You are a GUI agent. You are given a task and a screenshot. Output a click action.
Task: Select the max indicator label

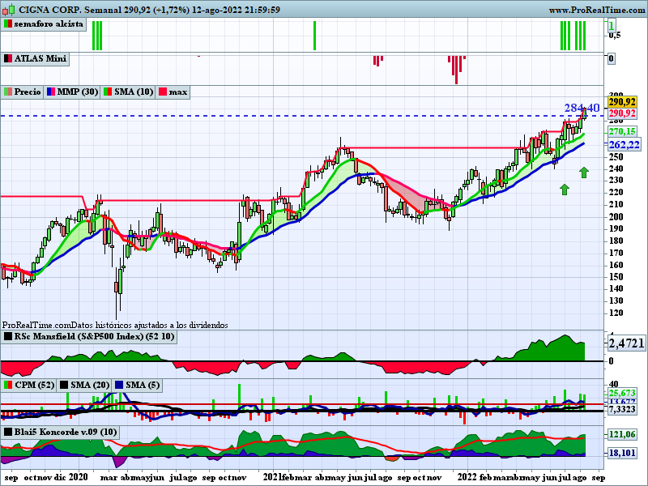tap(177, 92)
